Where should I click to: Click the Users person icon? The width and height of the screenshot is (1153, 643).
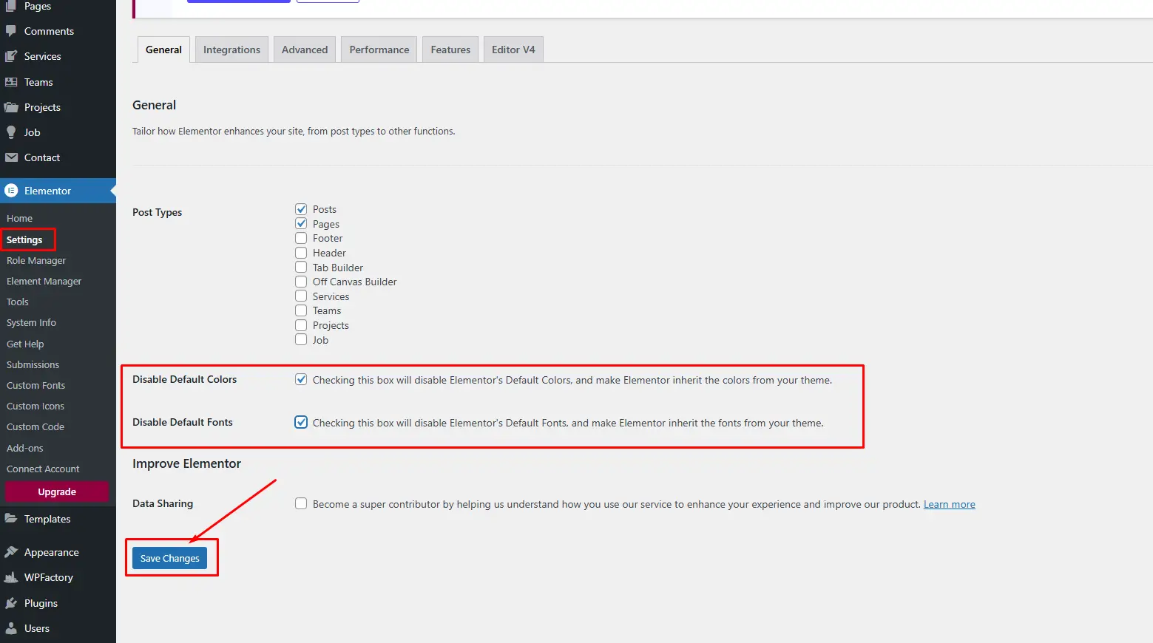point(11,628)
